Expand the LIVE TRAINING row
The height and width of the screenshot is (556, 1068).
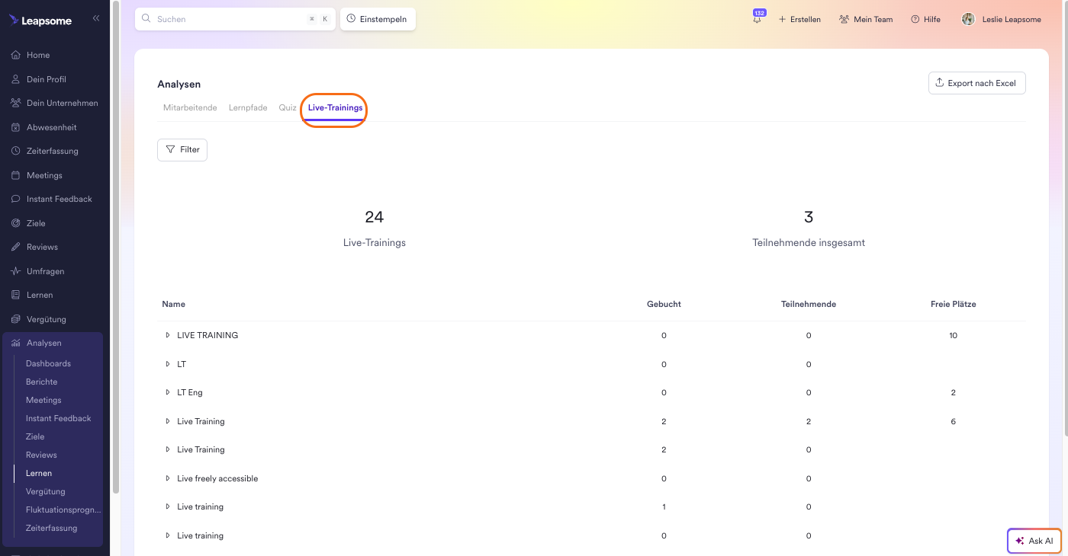pos(168,335)
